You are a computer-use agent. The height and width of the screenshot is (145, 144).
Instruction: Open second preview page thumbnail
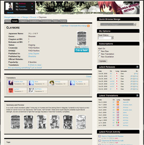[28, 122]
